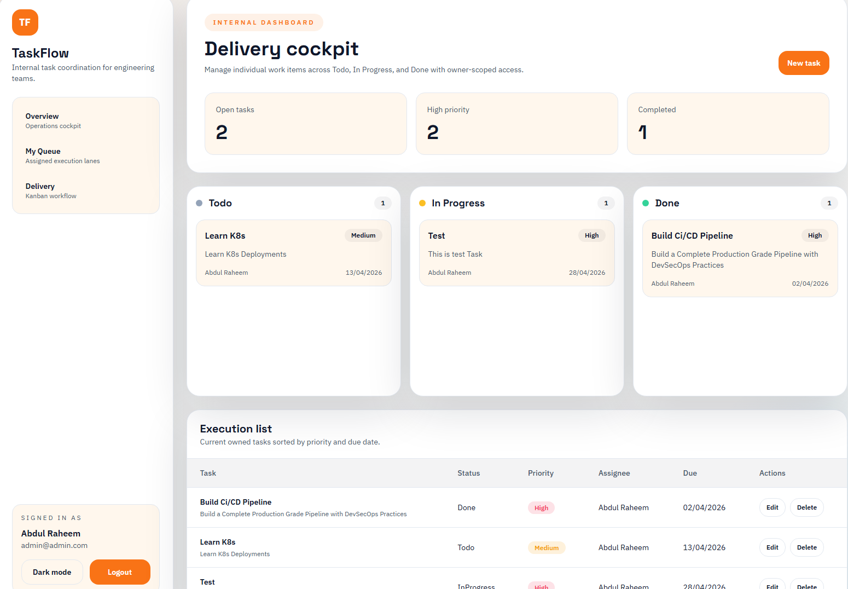Click the Open tasks stat card
The image size is (848, 589).
(305, 124)
